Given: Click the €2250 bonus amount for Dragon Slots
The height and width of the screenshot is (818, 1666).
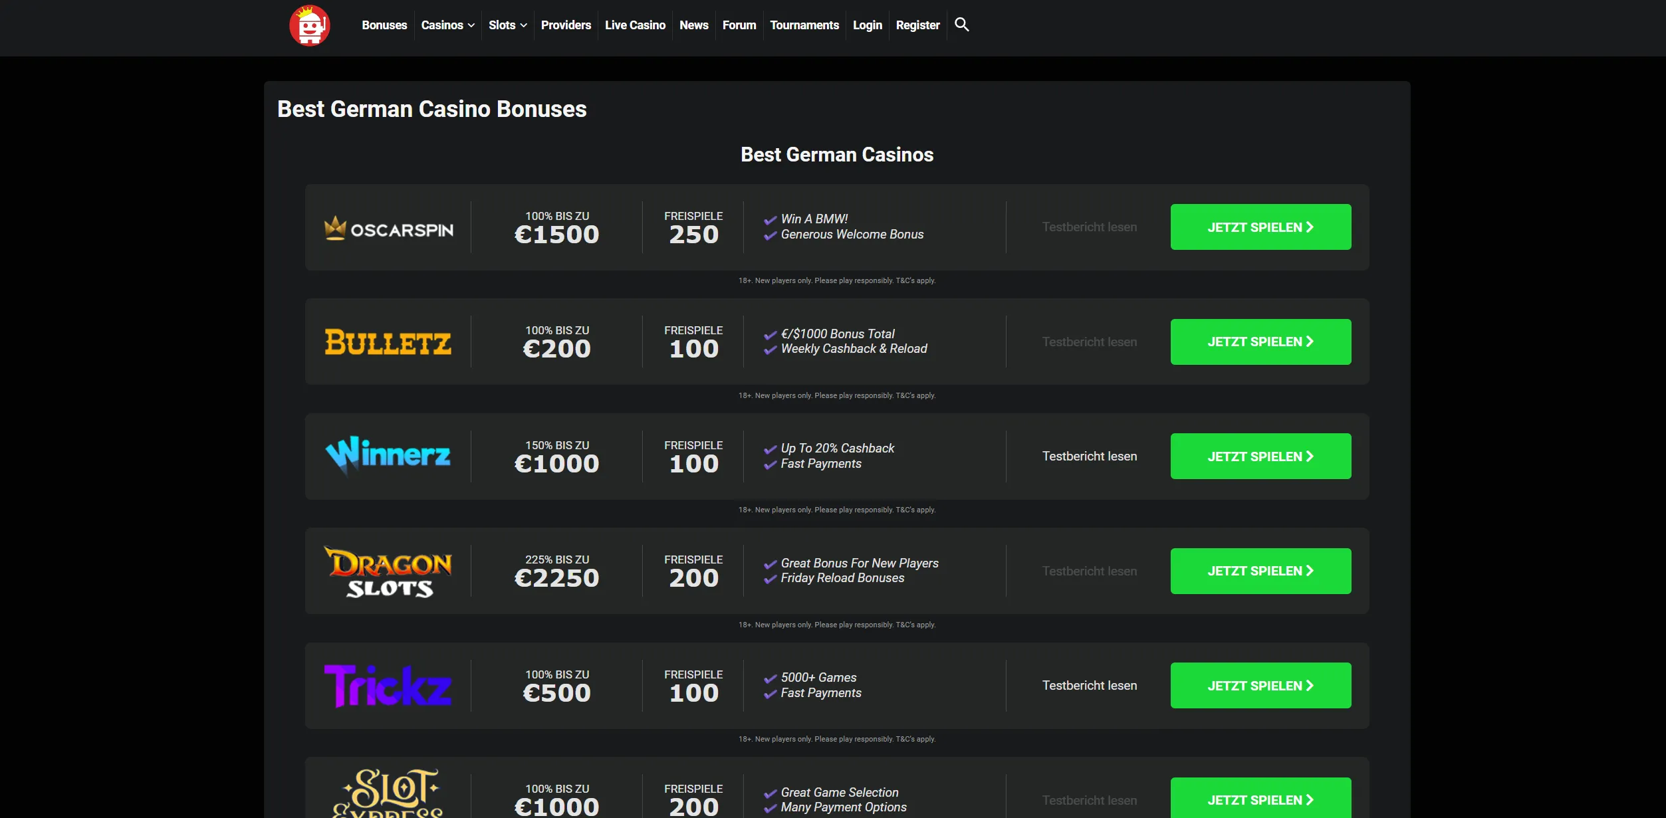Looking at the screenshot, I should coord(557,578).
